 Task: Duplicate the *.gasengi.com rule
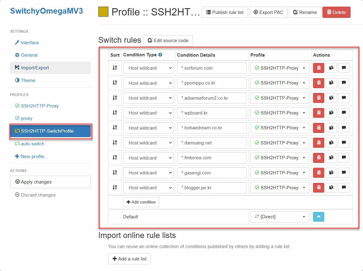pyautogui.click(x=331, y=173)
